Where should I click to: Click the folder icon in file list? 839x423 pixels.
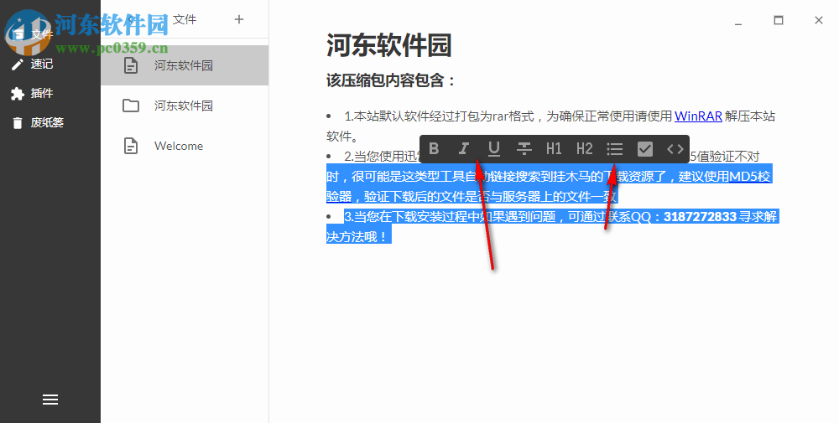pyautogui.click(x=131, y=106)
